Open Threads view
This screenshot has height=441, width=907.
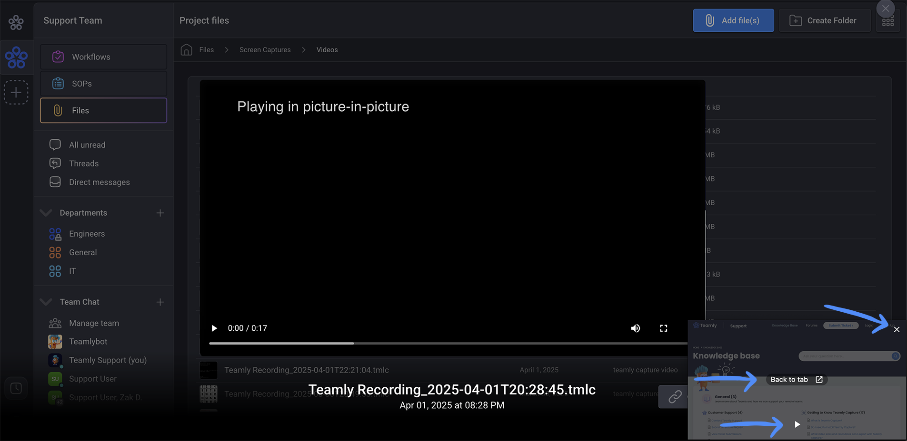(x=84, y=163)
